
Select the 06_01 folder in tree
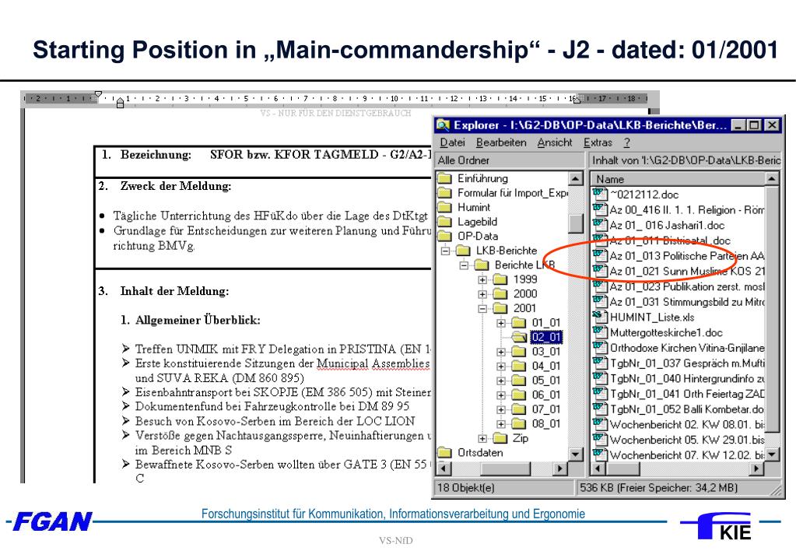pos(545,395)
